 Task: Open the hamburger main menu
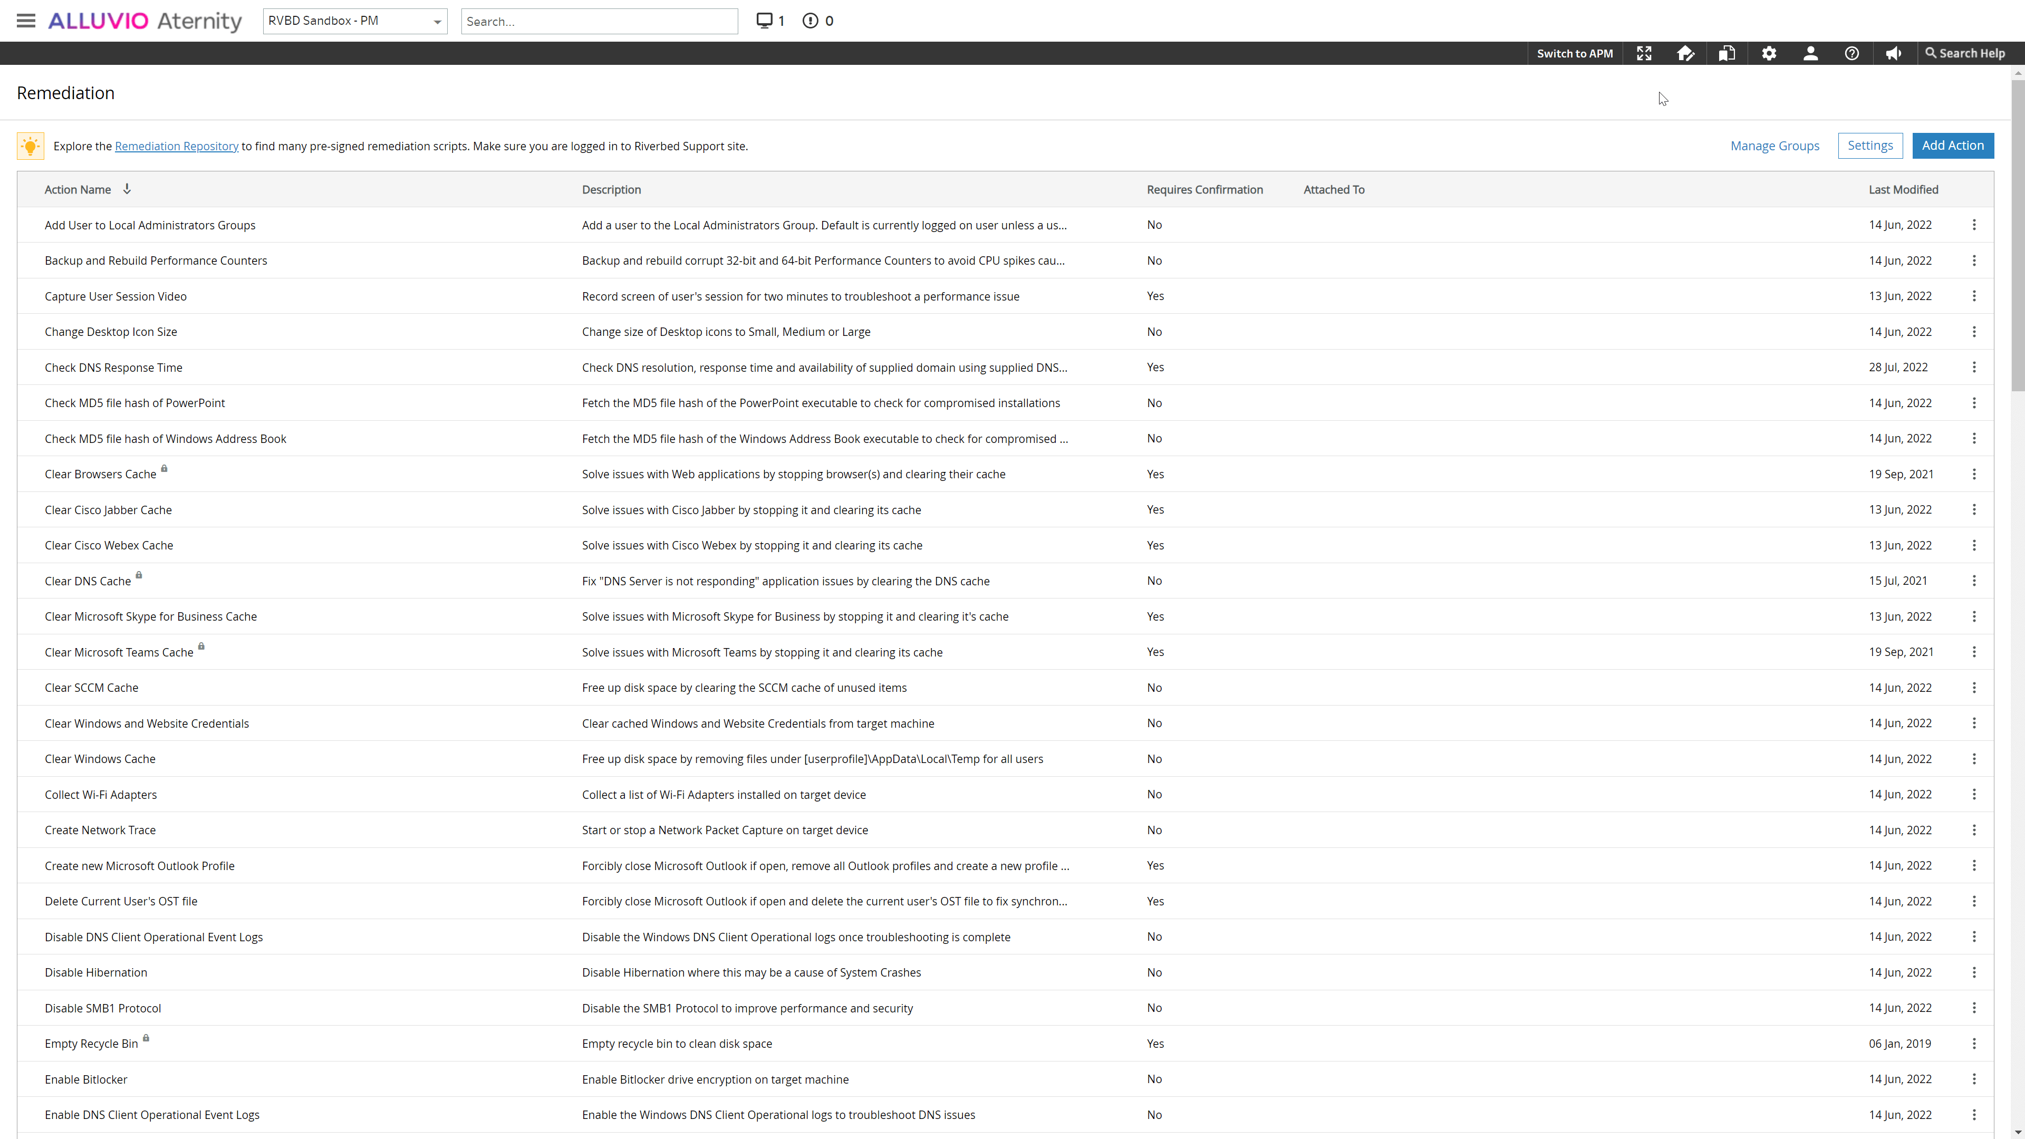click(x=26, y=21)
